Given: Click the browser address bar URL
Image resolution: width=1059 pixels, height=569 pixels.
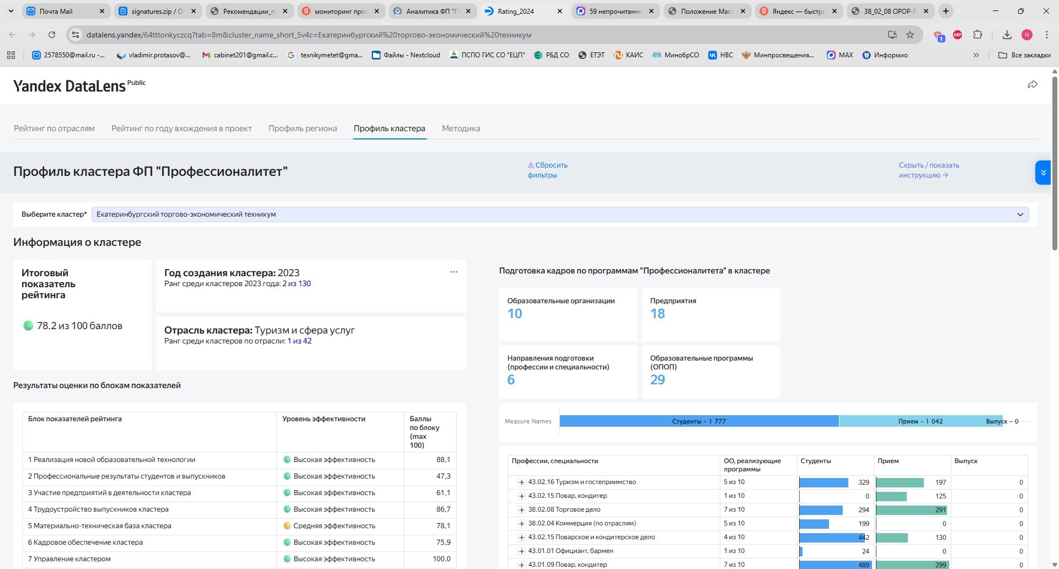Looking at the screenshot, I should pyautogui.click(x=309, y=35).
